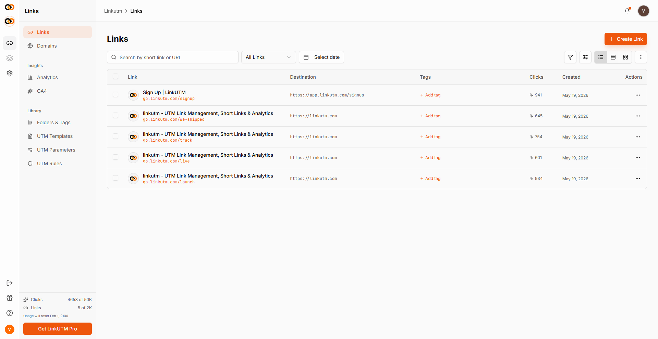658x339 pixels.
Task: Add tag to the we-shipped link row
Action: click(x=430, y=116)
